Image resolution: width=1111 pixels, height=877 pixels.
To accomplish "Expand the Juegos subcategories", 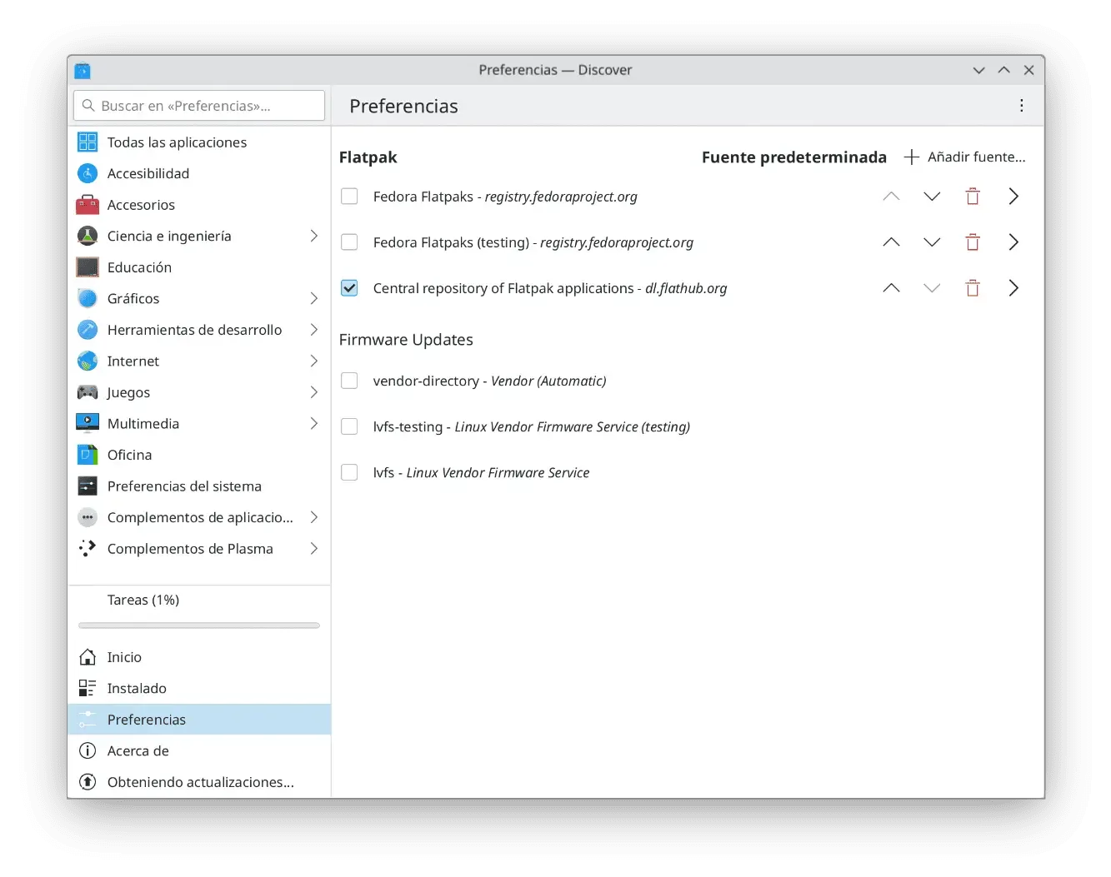I will pos(313,392).
